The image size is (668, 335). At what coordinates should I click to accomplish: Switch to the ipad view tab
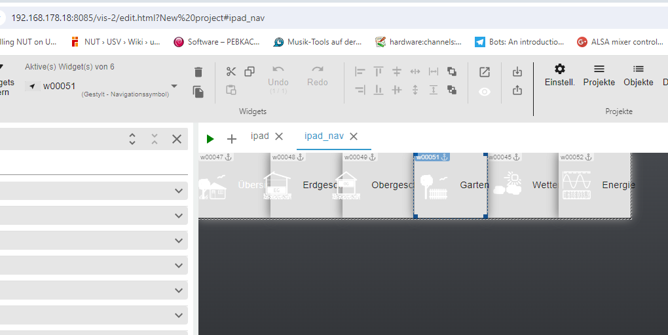[x=260, y=136]
